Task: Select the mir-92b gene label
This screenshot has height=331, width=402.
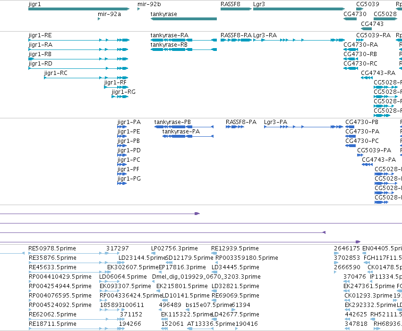Action: [x=149, y=4]
